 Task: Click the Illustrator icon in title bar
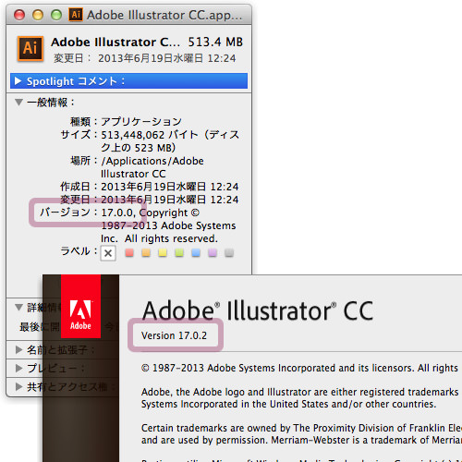click(x=76, y=15)
